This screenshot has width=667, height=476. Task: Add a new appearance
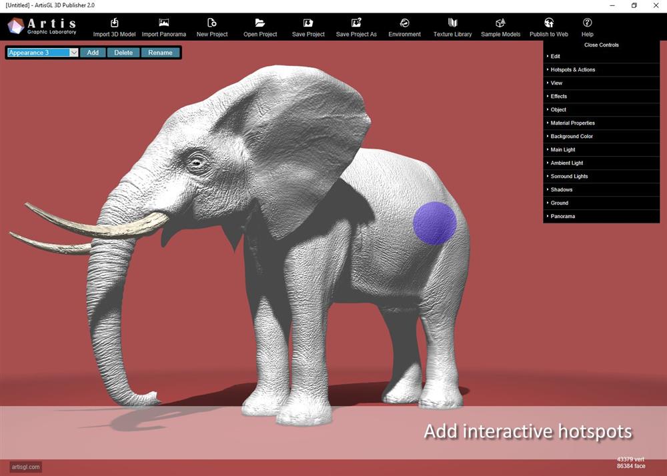[x=93, y=53]
